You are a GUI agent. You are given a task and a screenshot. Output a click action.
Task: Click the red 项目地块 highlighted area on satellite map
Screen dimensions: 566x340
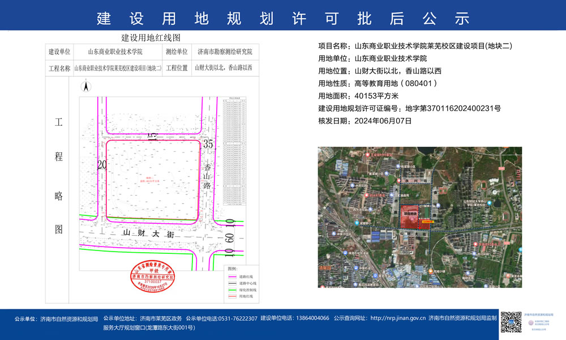tap(410, 217)
